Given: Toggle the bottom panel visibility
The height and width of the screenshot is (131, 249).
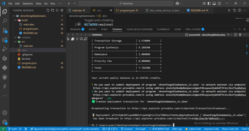Looking at the screenshot, I should (214, 3).
